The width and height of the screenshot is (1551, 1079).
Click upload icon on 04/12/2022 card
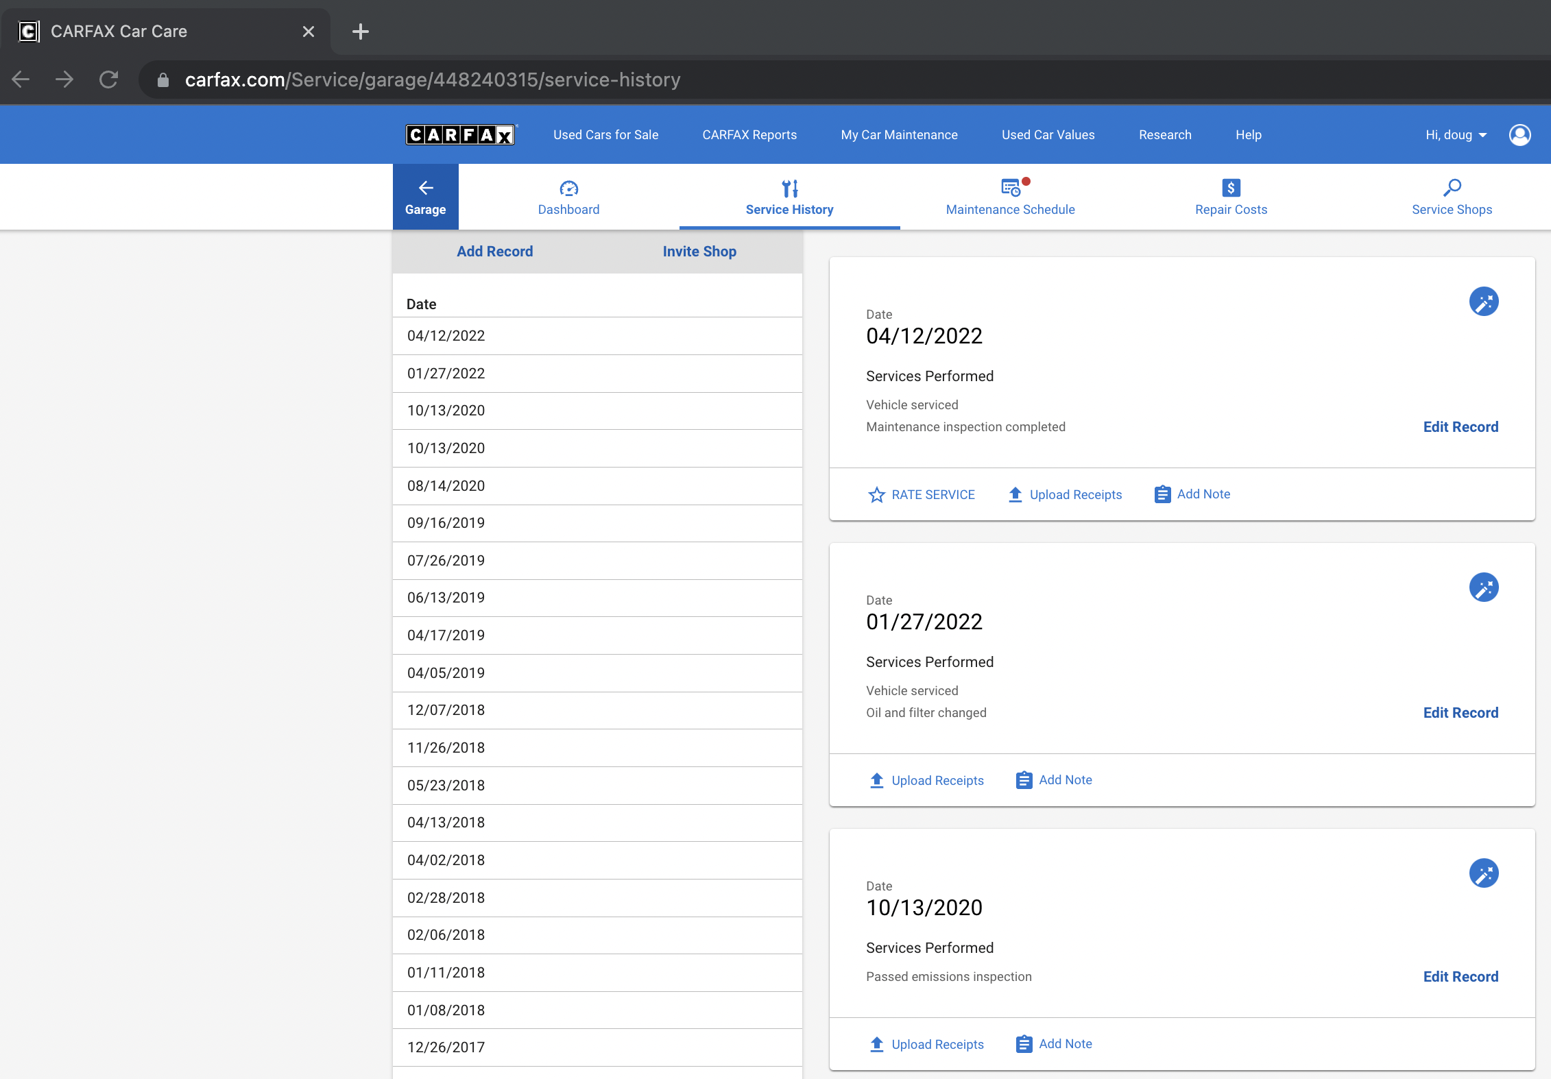1015,494
